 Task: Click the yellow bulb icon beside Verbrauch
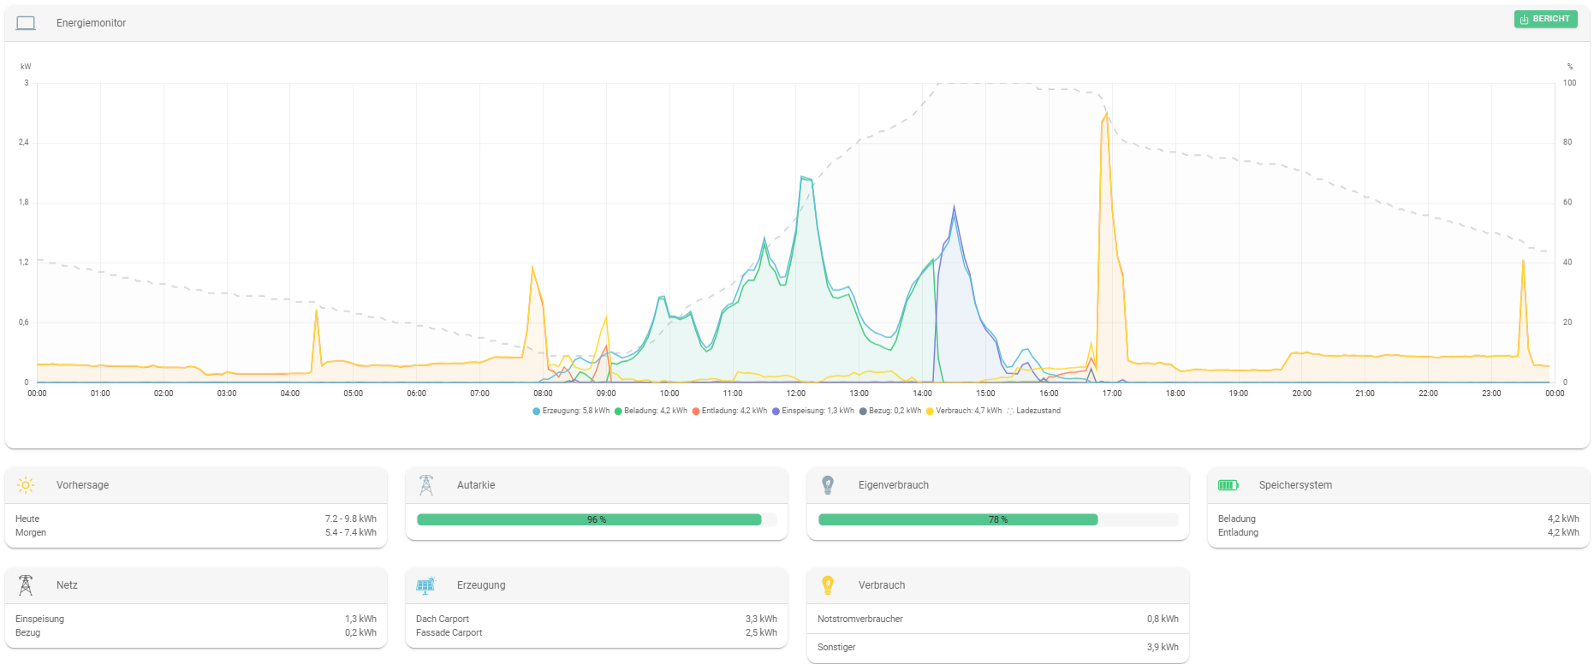(828, 585)
